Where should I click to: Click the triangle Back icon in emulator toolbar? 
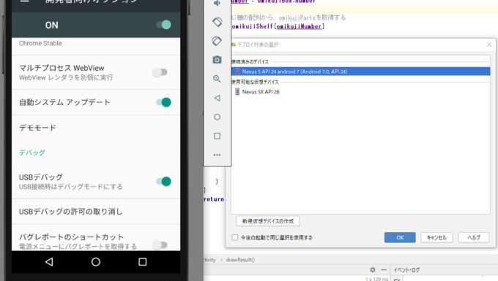pos(218,98)
